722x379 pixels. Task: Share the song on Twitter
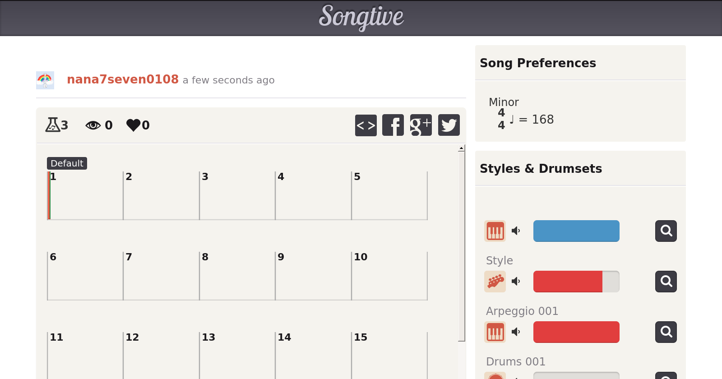click(449, 125)
